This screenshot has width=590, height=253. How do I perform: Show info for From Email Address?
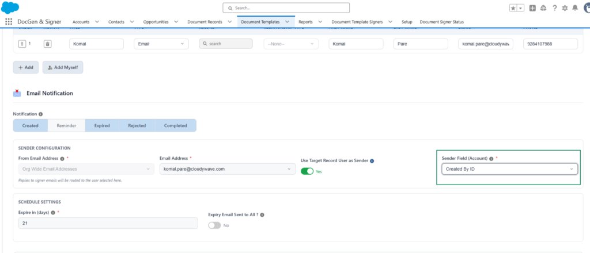click(62, 158)
